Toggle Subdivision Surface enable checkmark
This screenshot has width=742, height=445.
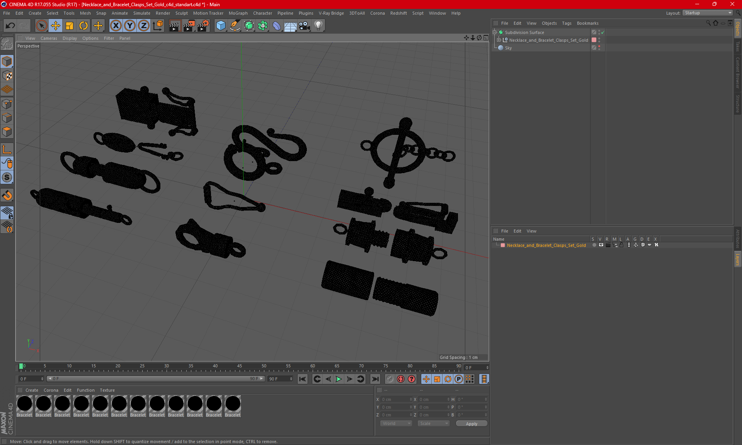point(603,32)
